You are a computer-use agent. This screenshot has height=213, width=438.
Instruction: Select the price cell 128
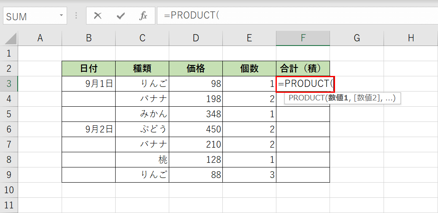pyautogui.click(x=196, y=160)
